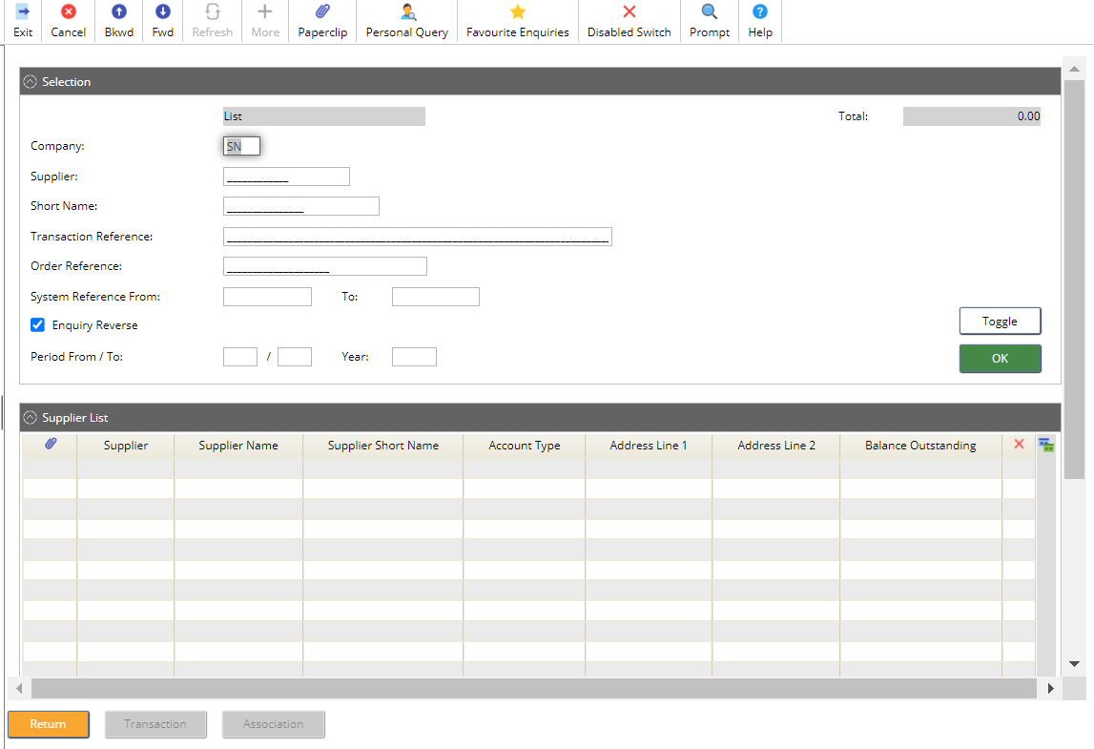This screenshot has width=1094, height=749.
Task: Click the red X in grid header
Action: 1019,444
